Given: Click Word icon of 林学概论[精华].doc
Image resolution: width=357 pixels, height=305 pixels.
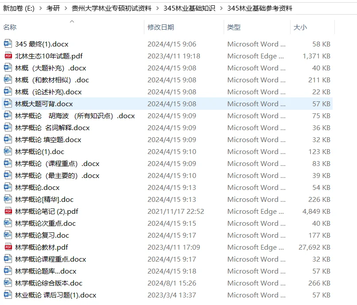Looking at the screenshot, I should click(x=8, y=199).
